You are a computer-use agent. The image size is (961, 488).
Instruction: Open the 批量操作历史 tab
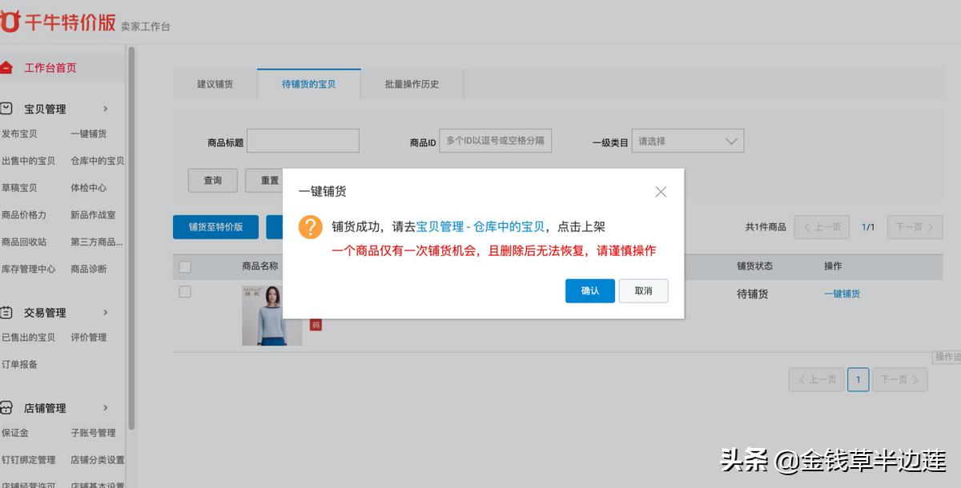click(x=412, y=83)
